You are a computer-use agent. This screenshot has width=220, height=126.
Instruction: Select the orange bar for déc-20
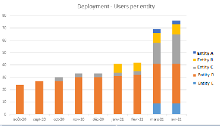coord(98,96)
